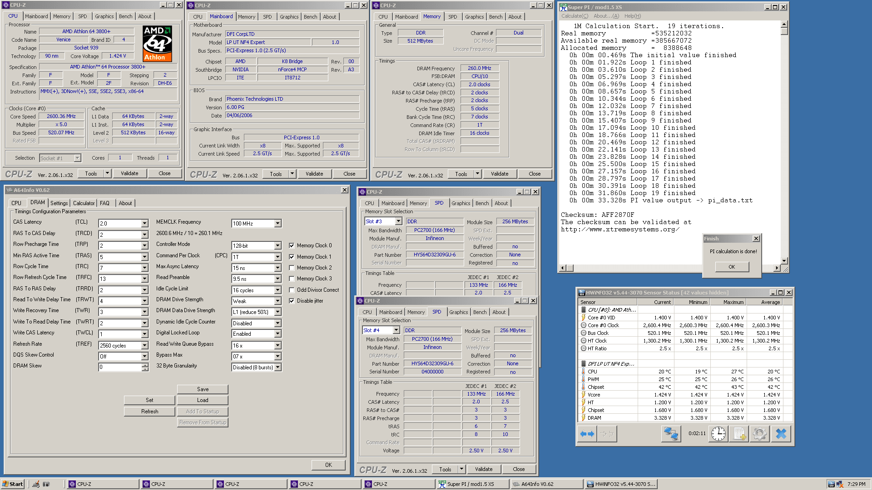The image size is (872, 490).
Task: Reset HWiNFO timer with the clock icon
Action: (x=718, y=434)
